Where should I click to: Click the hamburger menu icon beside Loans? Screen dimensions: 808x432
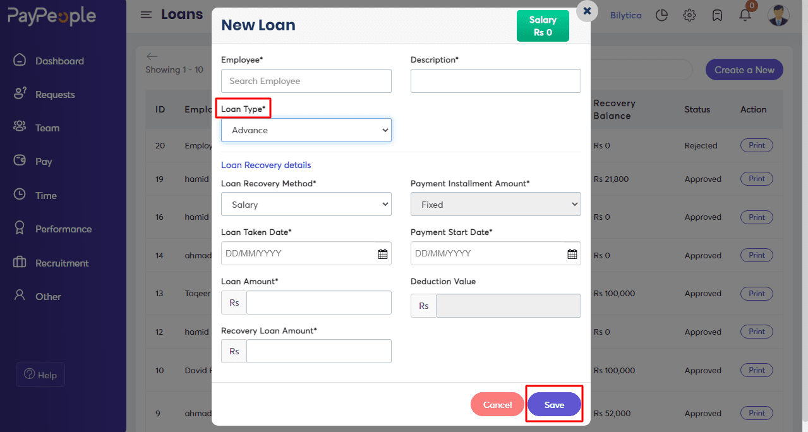(x=146, y=15)
